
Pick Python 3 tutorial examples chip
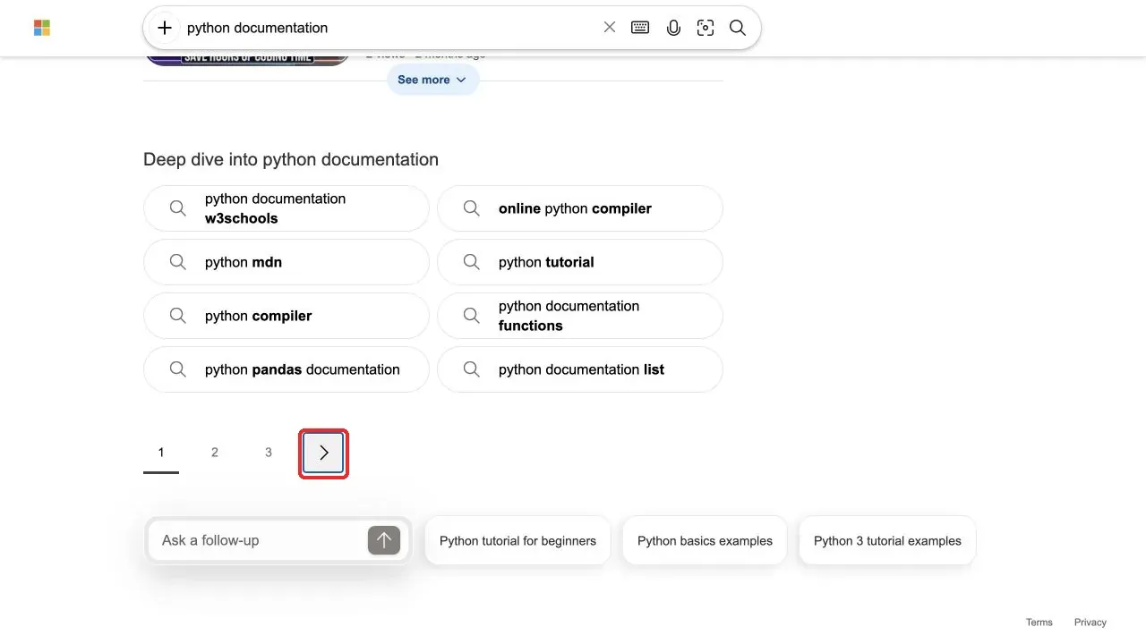(887, 540)
